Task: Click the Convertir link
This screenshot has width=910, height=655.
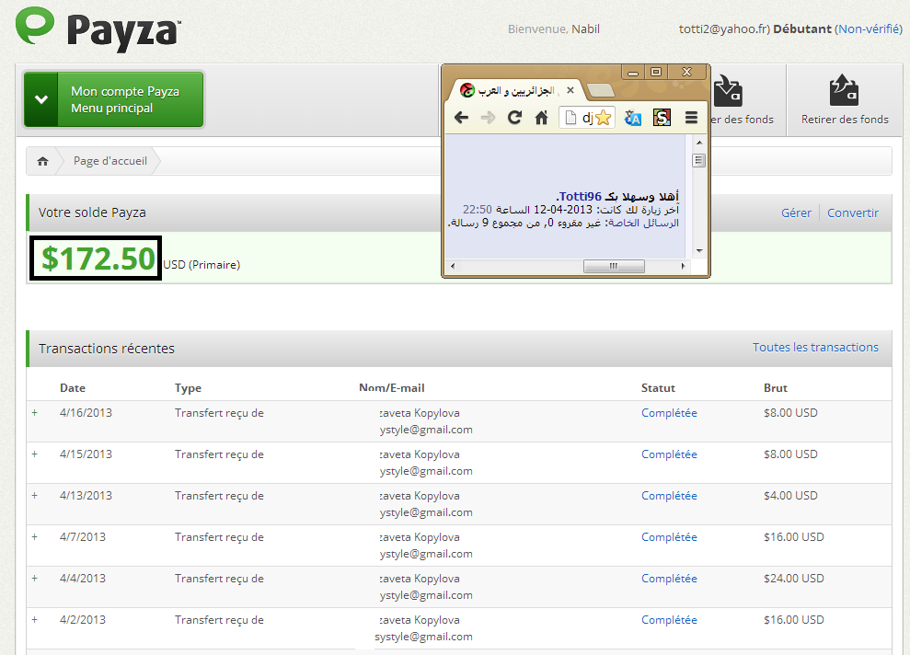Action: point(853,213)
